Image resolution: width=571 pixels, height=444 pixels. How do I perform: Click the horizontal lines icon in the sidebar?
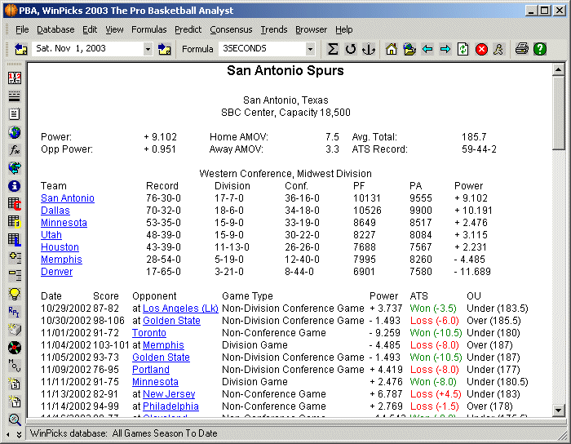click(x=15, y=96)
